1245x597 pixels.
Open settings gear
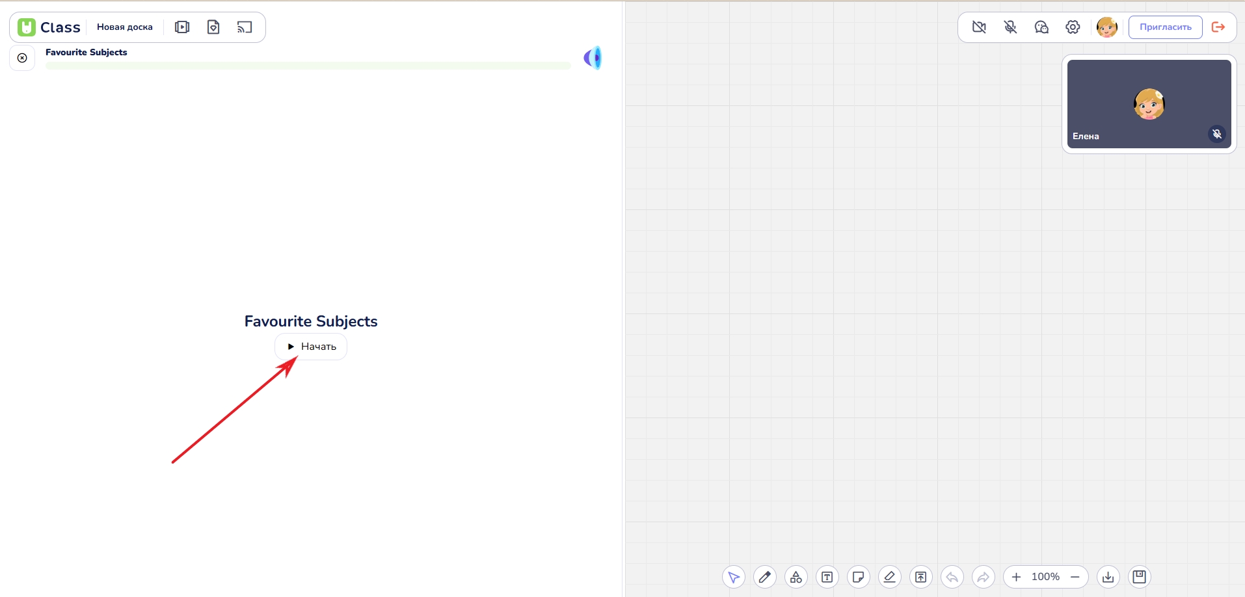[x=1073, y=27]
